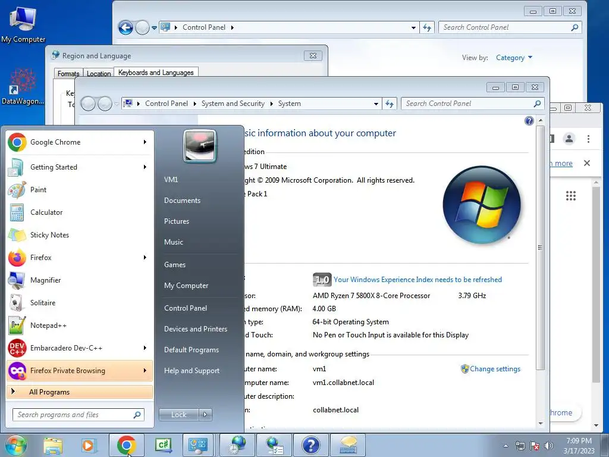
Task: Open the globe with clock taskbar icon
Action: (x=237, y=445)
